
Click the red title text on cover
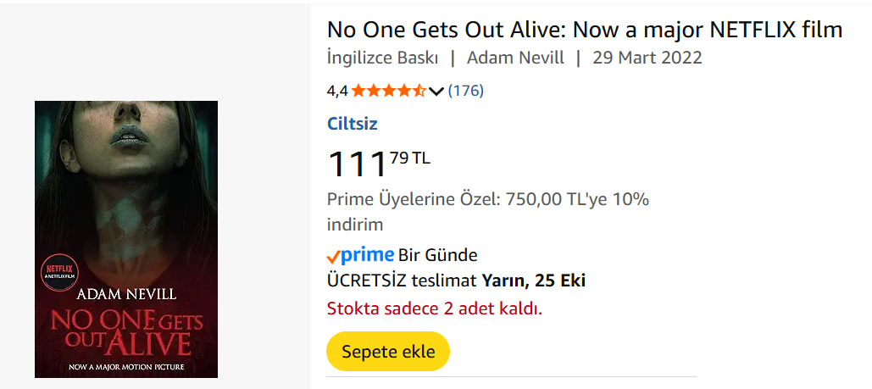(x=125, y=333)
